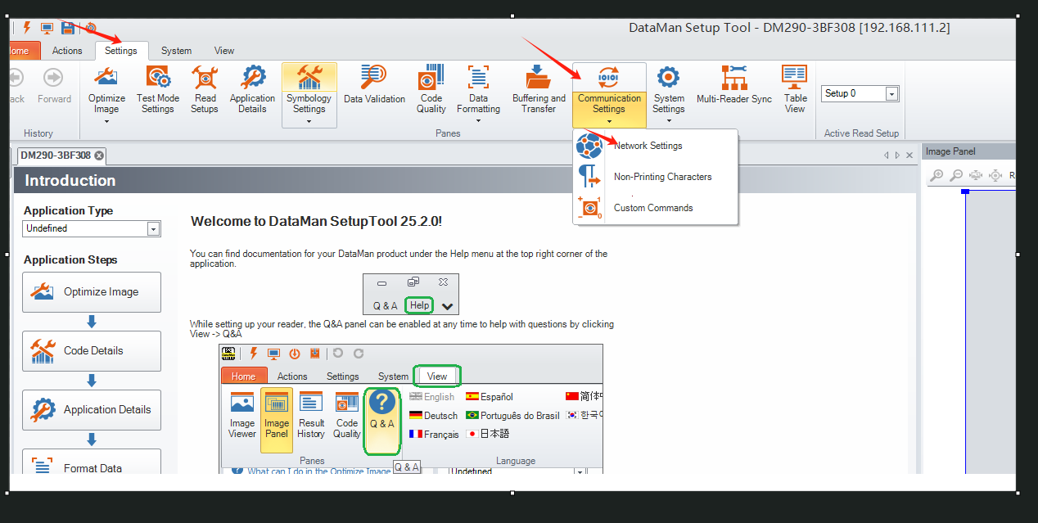
Task: Expand the Data Formatting dropdown arrow
Action: click(x=479, y=121)
